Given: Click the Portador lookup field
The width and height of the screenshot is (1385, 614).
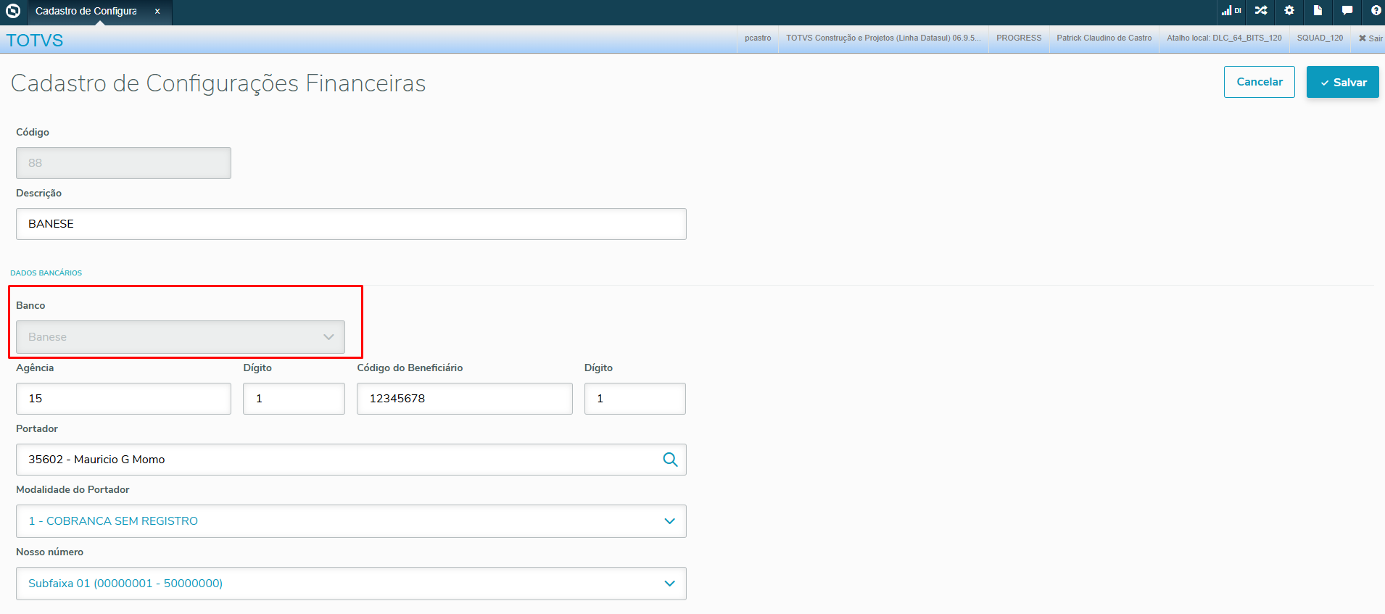Looking at the screenshot, I should click(351, 460).
